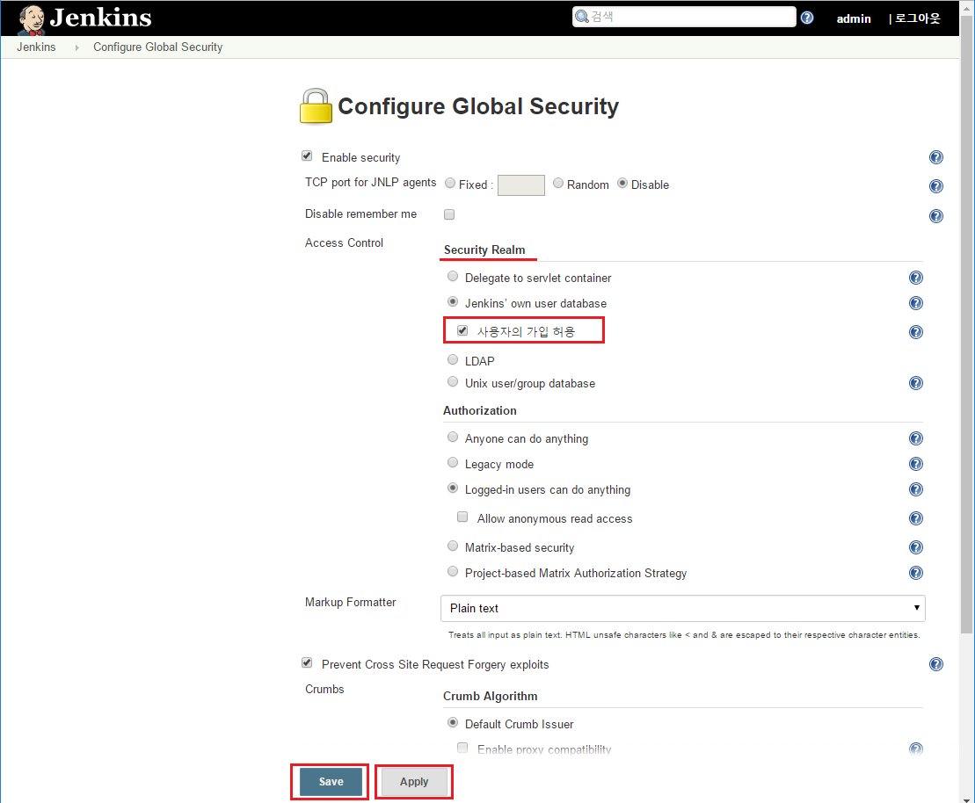This screenshot has width=975, height=803.
Task: Click the Access Control label
Action: click(x=344, y=243)
